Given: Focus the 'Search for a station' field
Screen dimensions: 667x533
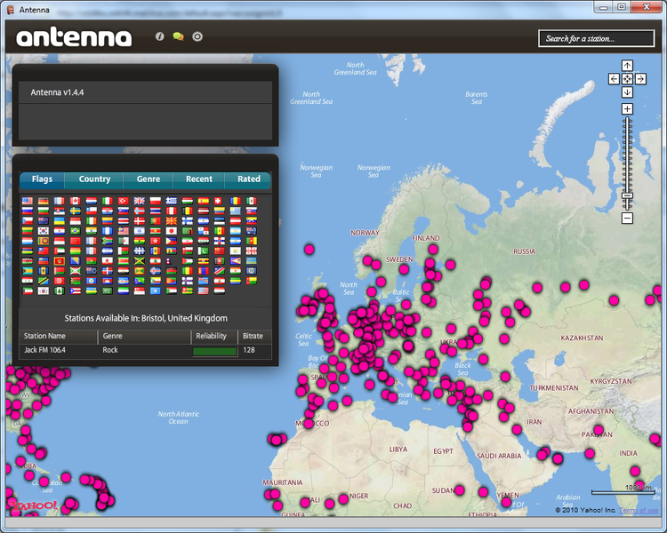Looking at the screenshot, I should [597, 39].
